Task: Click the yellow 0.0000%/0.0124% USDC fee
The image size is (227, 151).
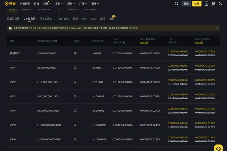Action: click(x=205, y=137)
